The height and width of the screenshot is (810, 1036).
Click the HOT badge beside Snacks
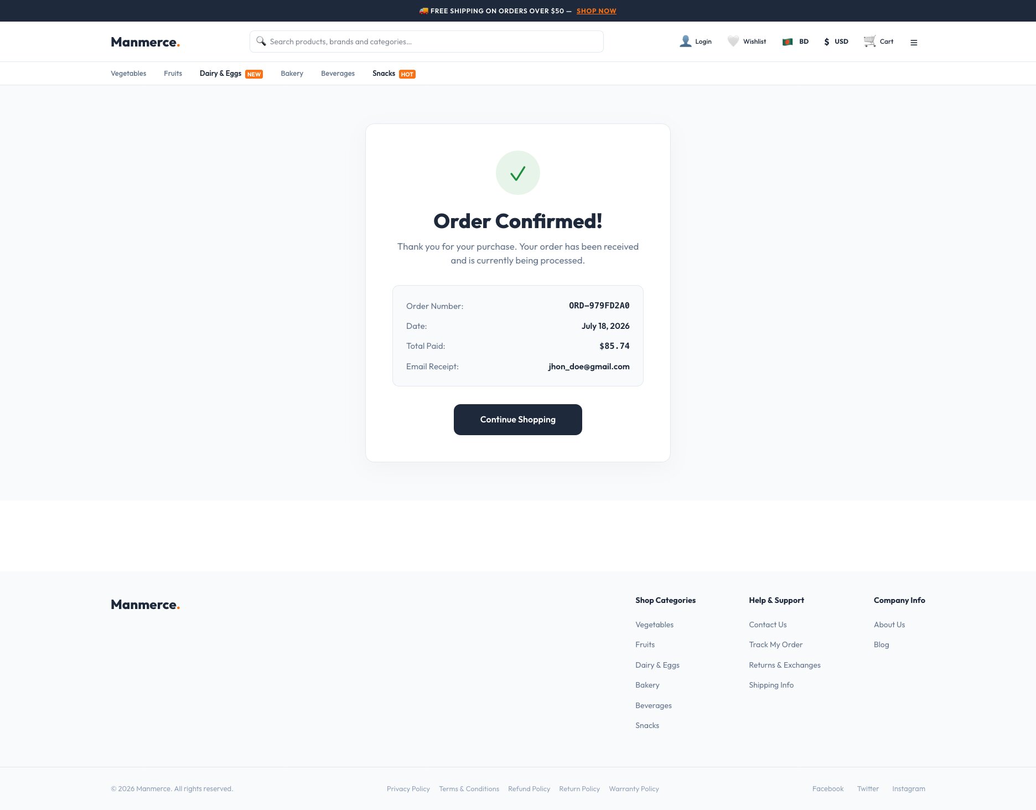click(x=407, y=74)
